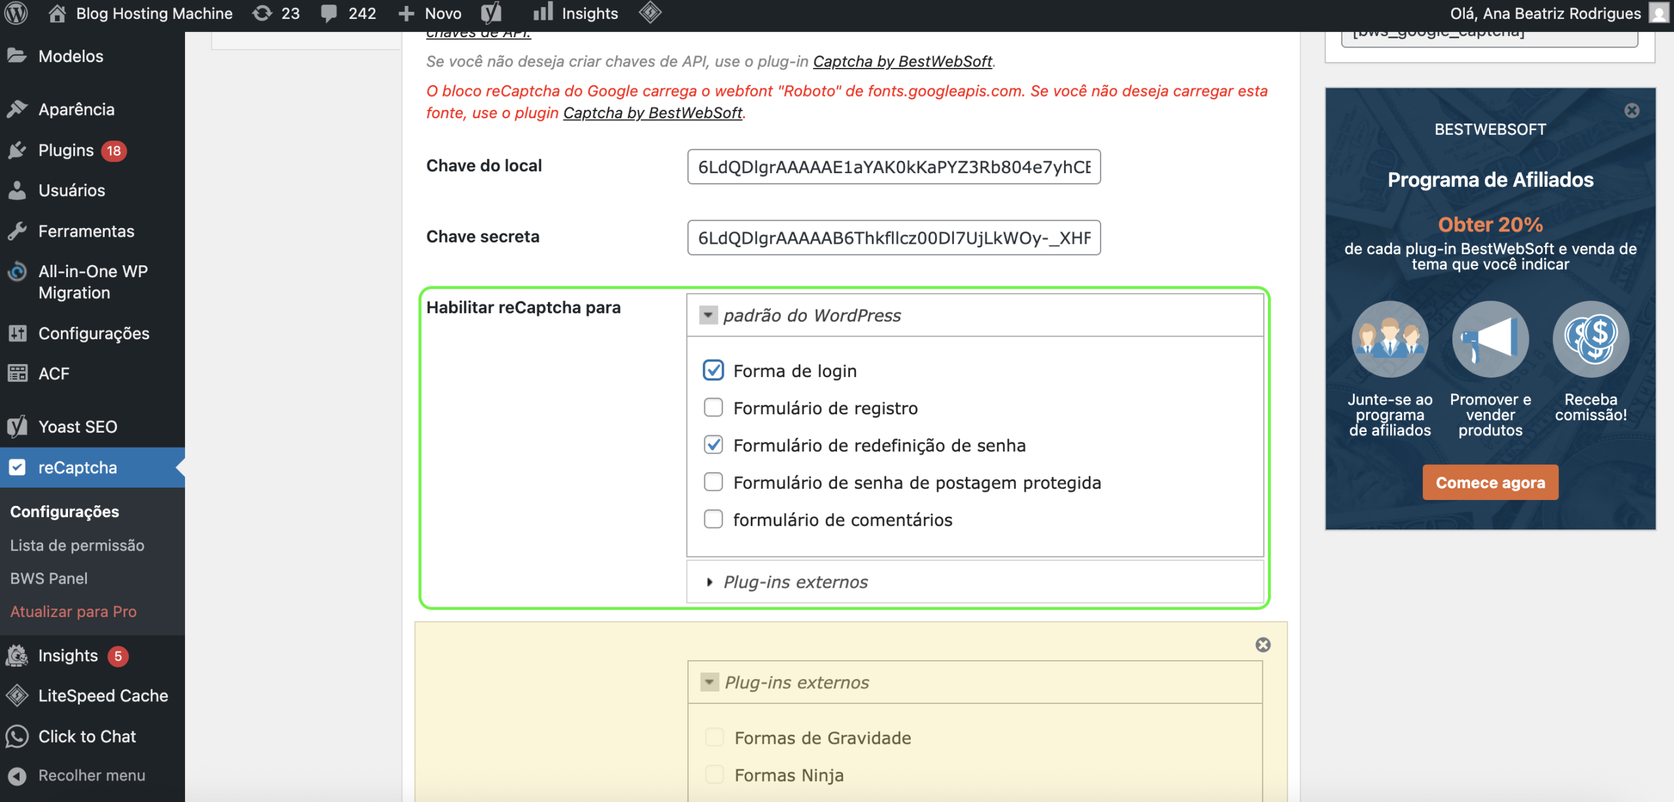1674x802 pixels.
Task: Click the LiteSpeed Cache sidebar icon
Action: pyautogui.click(x=17, y=695)
